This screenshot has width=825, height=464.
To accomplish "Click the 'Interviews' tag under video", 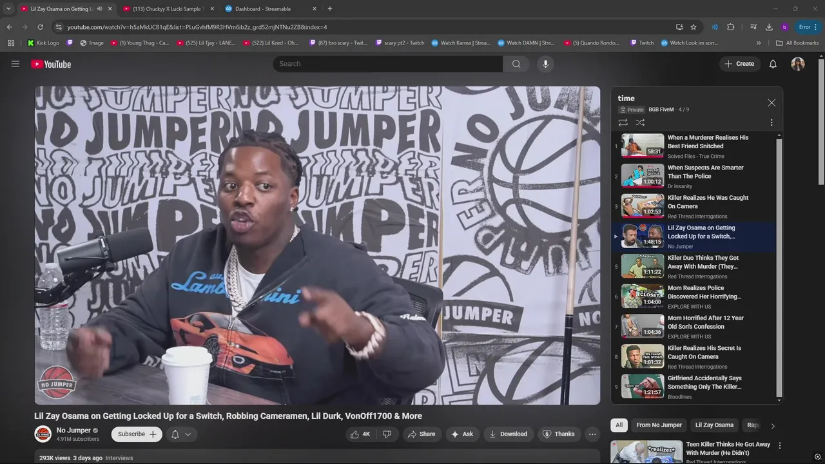I will (119, 458).
